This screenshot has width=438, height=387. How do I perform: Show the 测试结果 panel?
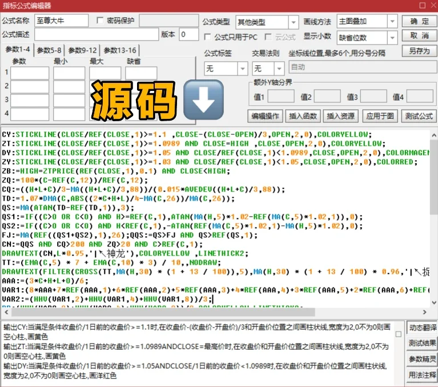[423, 343]
